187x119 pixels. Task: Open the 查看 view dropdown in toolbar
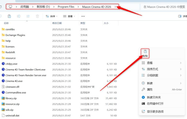69,16
